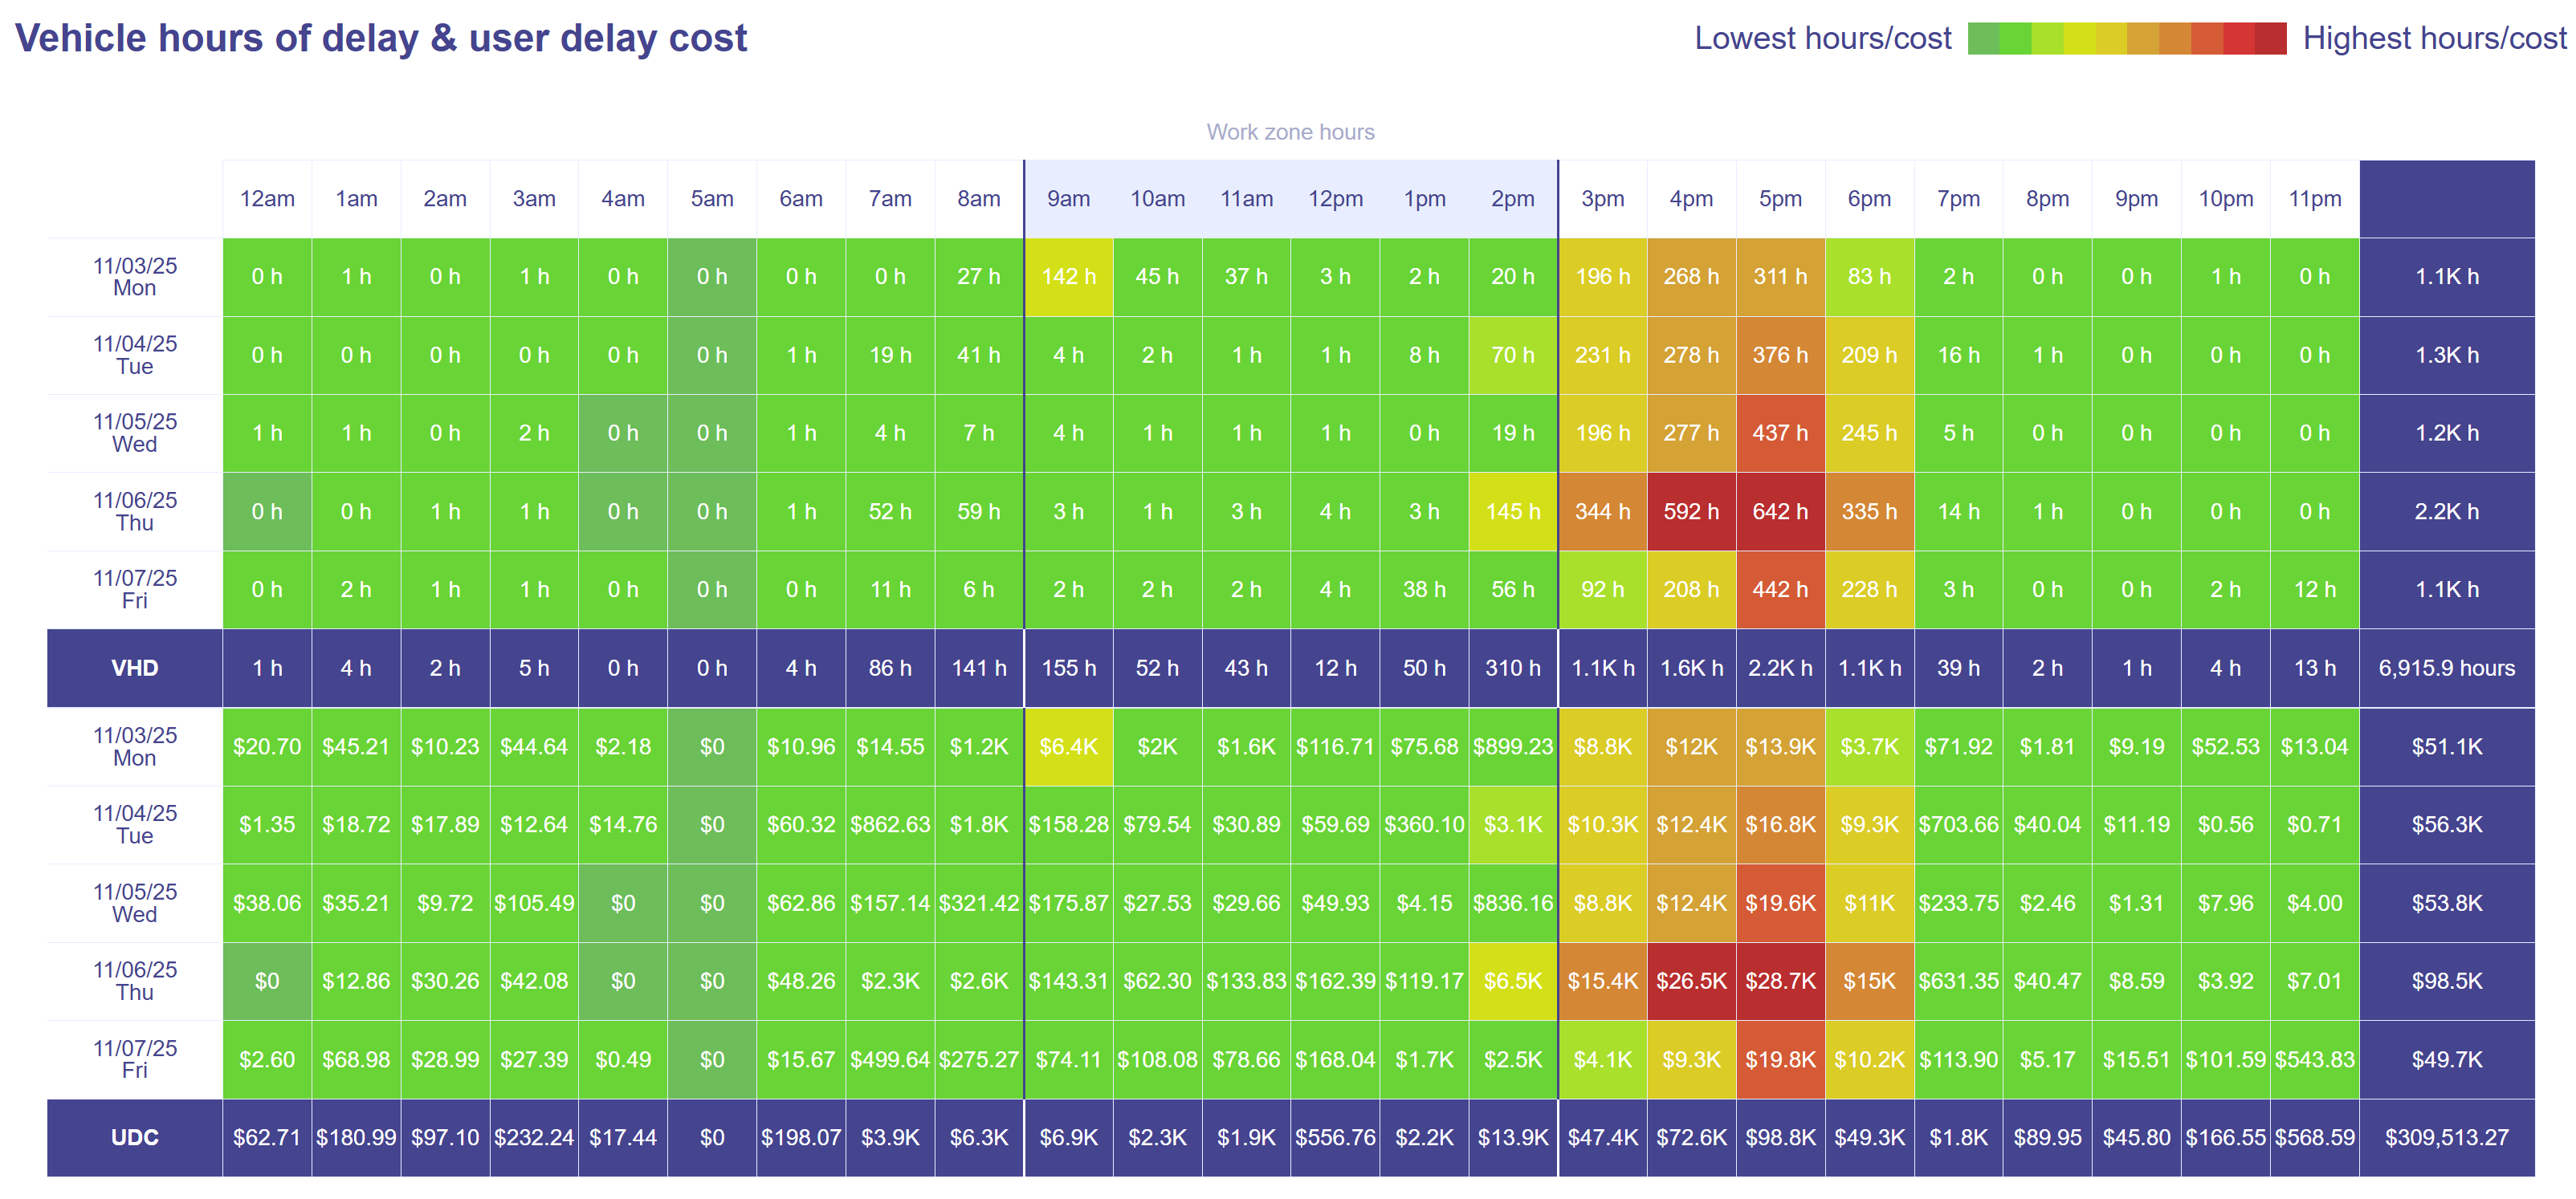
Task: Select the 142 h Monday 9am cell
Action: [1068, 277]
